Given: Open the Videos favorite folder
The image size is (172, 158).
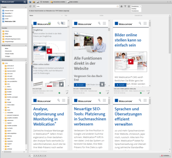Looking at the screenshot, I should pyautogui.click(x=7, y=31).
